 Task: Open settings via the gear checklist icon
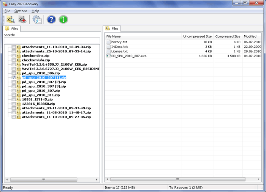click(37, 19)
